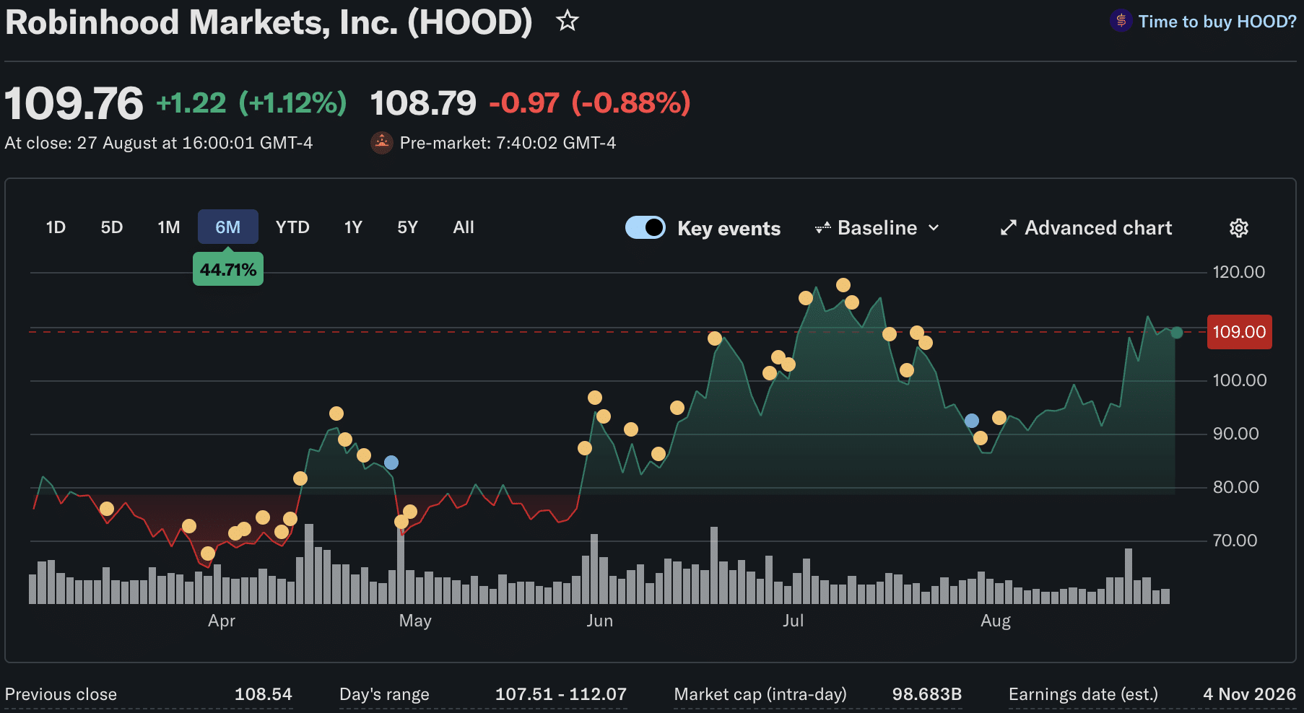Select the 5Y range tab
This screenshot has width=1304, height=713.
pyautogui.click(x=408, y=227)
